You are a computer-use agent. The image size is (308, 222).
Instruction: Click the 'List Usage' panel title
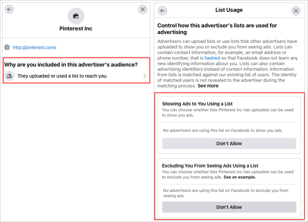[x=229, y=10]
